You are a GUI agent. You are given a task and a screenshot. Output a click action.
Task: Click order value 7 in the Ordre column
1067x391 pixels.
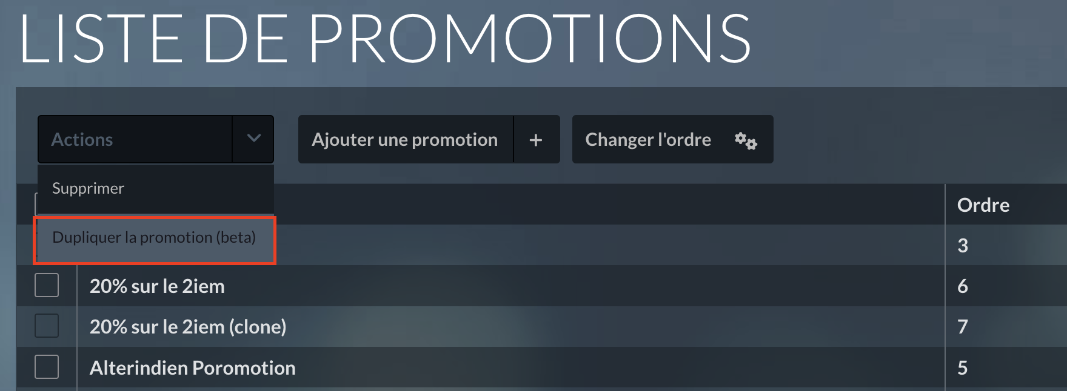pos(963,327)
